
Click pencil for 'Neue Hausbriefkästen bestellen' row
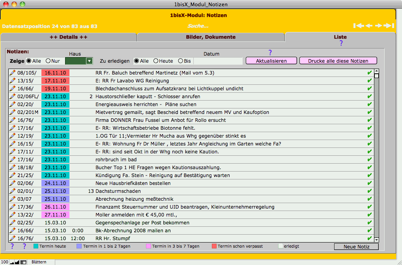(12, 183)
